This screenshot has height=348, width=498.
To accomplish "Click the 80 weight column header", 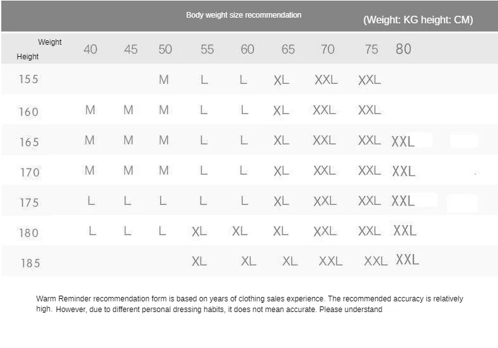I will 403,49.
